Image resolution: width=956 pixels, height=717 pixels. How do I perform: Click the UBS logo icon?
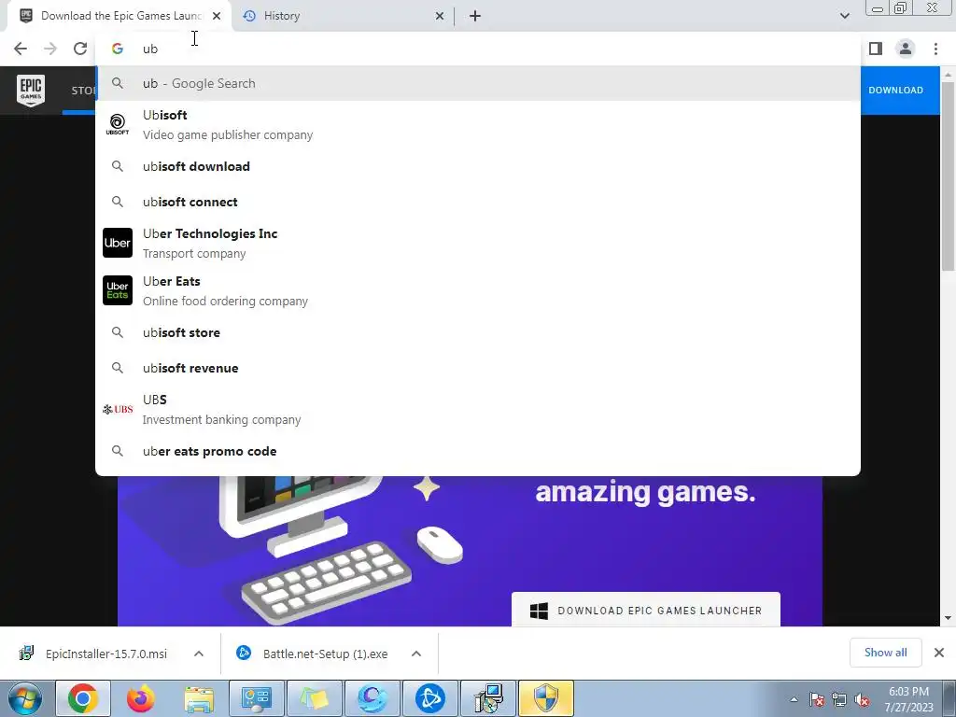(118, 409)
